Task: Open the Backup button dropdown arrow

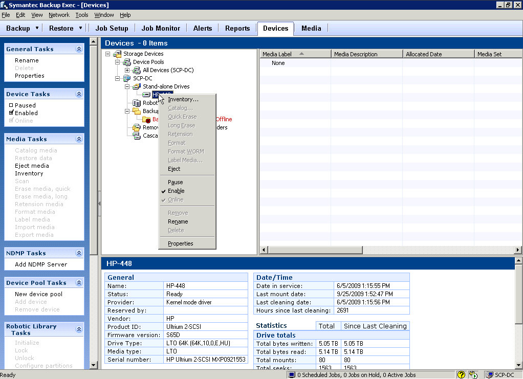Action: [x=37, y=28]
